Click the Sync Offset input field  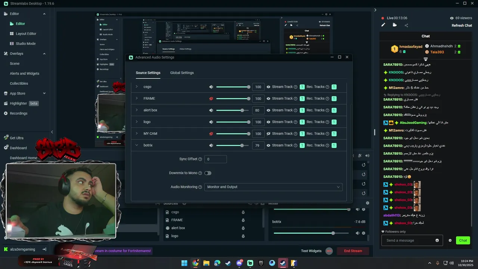click(x=215, y=159)
